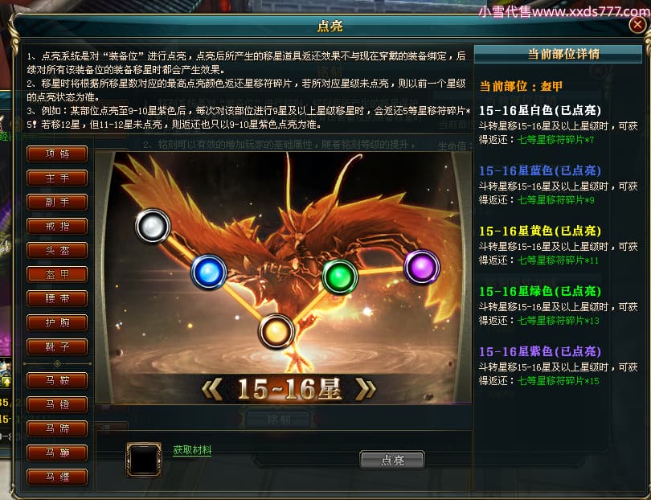Select the 项链 equipment slot tab

[x=57, y=154]
